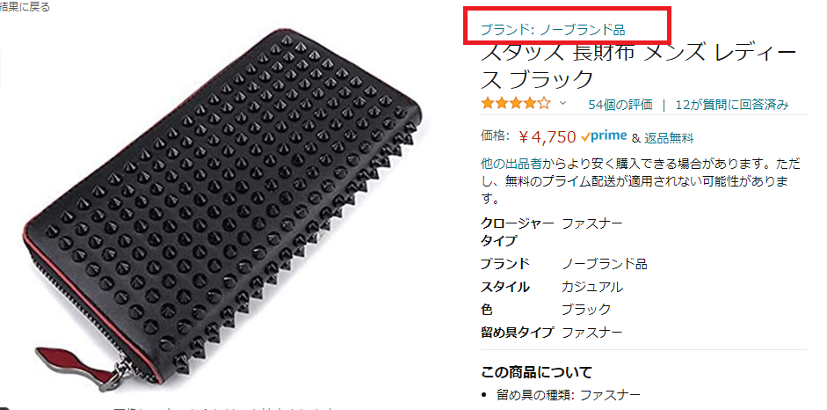The height and width of the screenshot is (410, 827).
Task: Enlarge the studded black wallet image
Action: pos(221,211)
